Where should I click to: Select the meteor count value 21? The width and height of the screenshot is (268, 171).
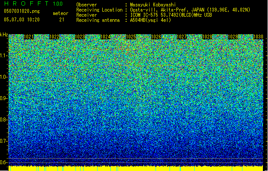(61, 20)
